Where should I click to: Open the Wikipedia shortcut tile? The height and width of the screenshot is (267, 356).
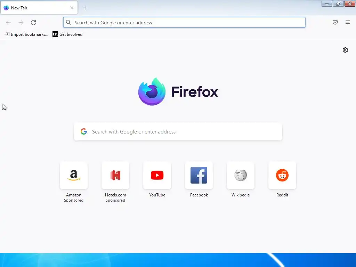[241, 175]
